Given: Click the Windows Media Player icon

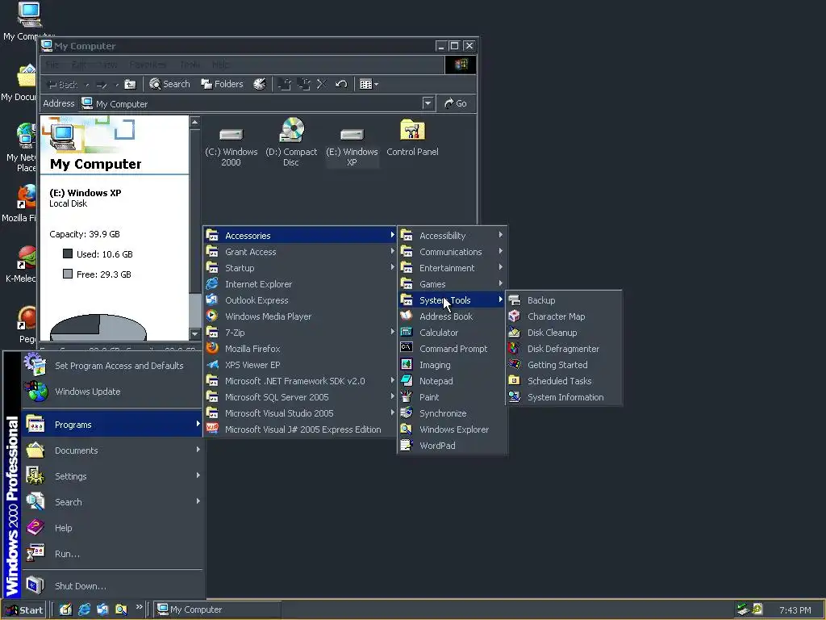Looking at the screenshot, I should pos(212,316).
